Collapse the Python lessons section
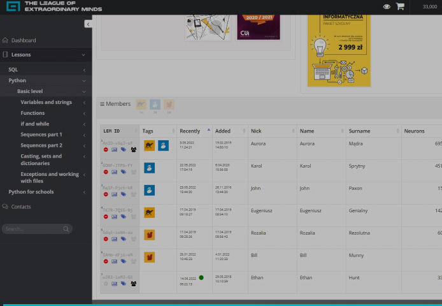 point(83,81)
